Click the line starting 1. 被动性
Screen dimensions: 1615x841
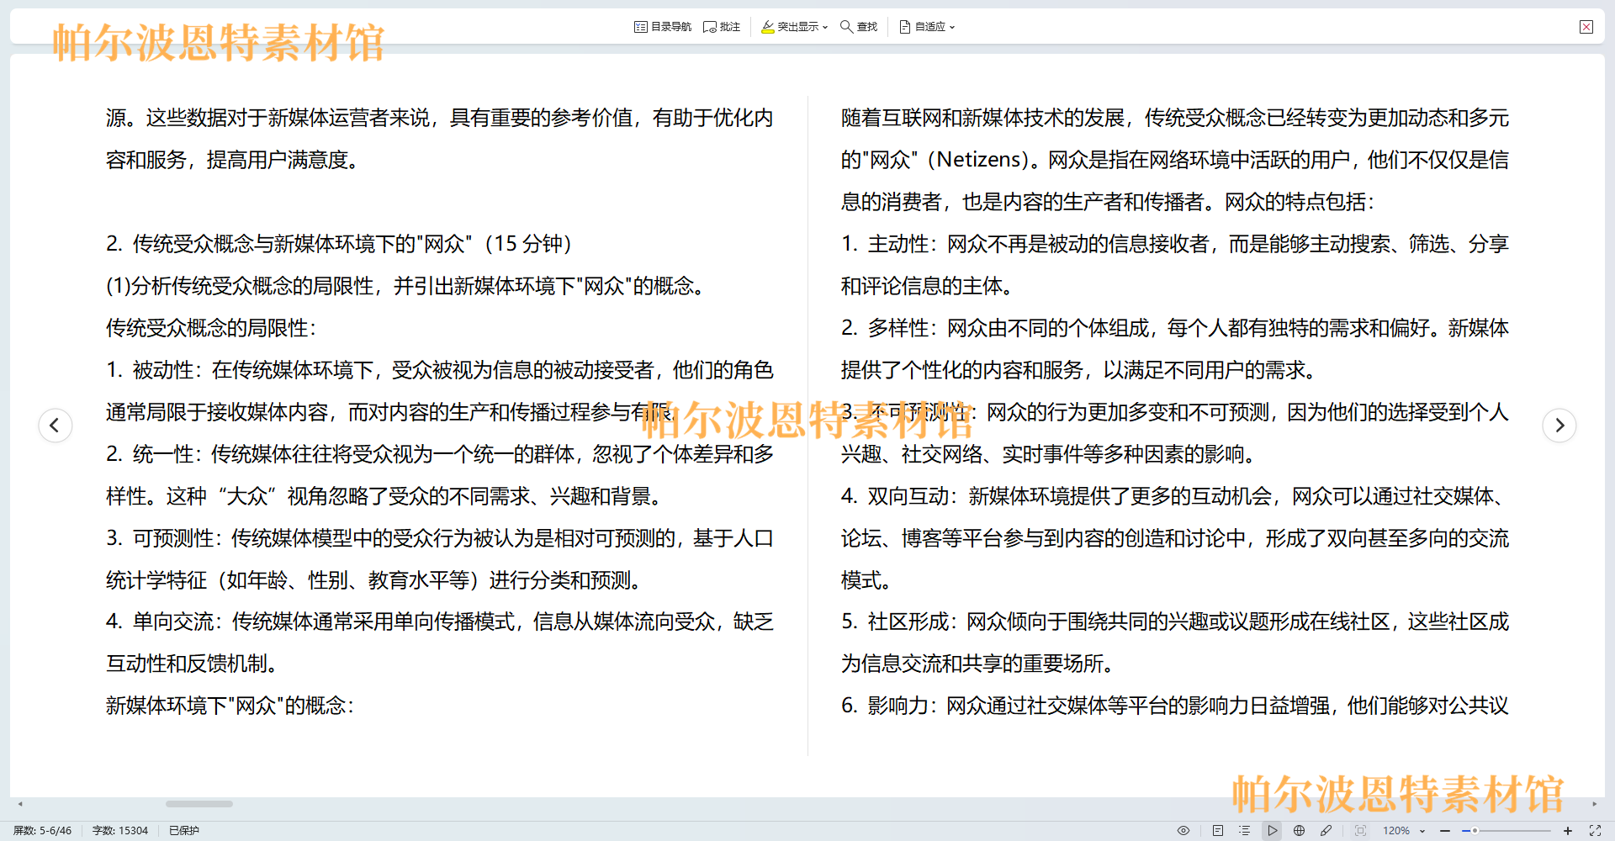pyautogui.click(x=440, y=370)
